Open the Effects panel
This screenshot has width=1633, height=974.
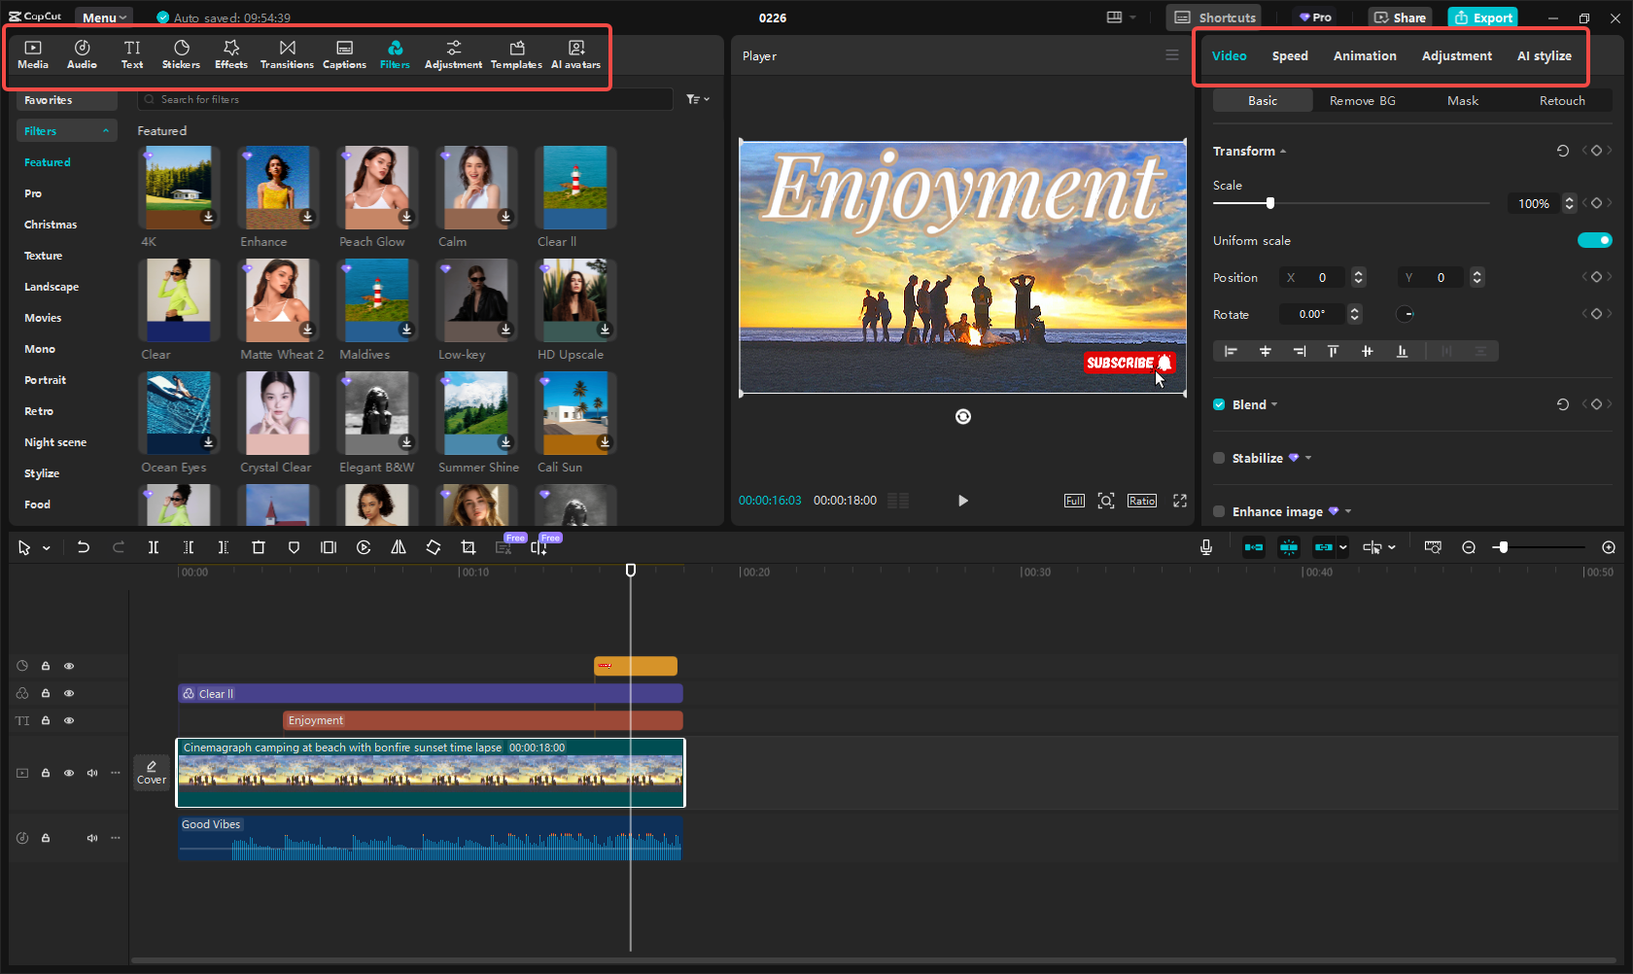(231, 54)
